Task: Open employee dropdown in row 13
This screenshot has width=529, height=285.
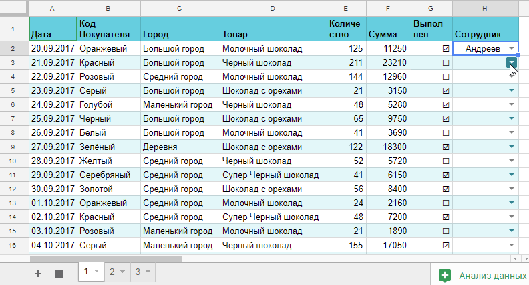Action: [512, 203]
